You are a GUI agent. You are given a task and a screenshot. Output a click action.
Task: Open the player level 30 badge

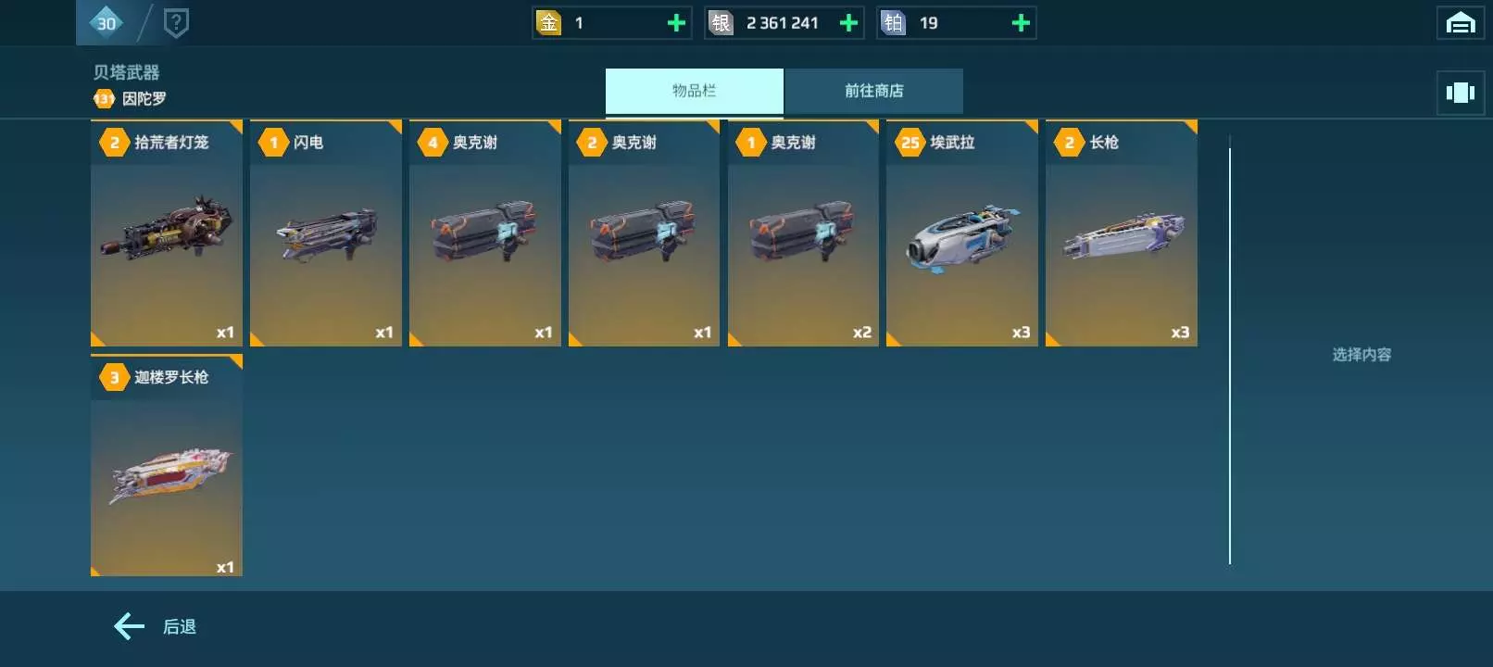pos(107,23)
